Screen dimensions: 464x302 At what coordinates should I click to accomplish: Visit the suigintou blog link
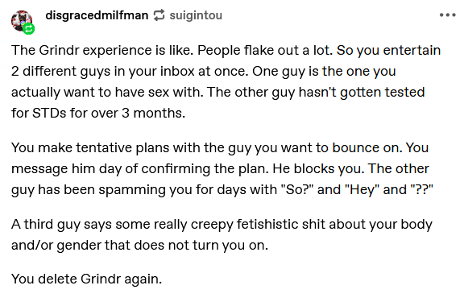pyautogui.click(x=196, y=15)
